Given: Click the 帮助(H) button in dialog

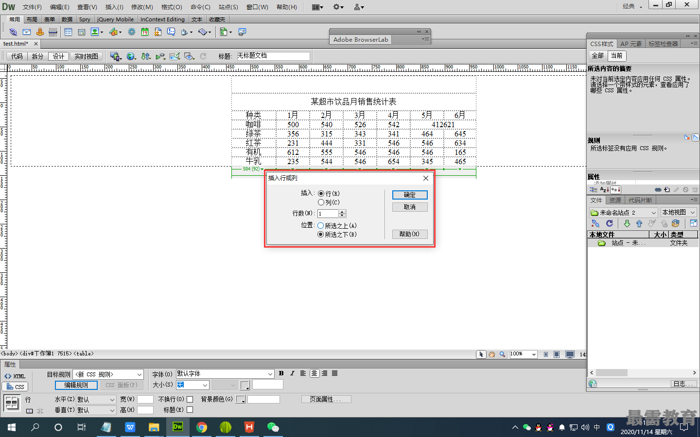Looking at the screenshot, I should click(x=410, y=234).
